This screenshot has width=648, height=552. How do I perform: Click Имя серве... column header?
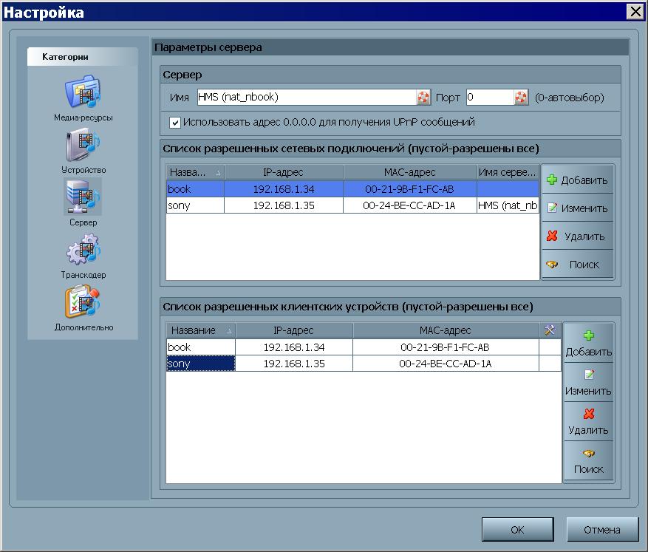click(508, 172)
